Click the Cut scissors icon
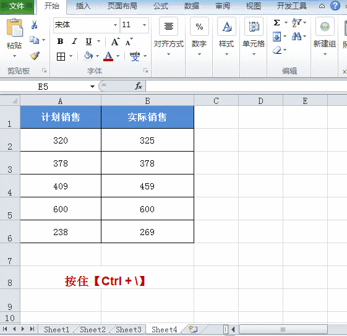 pos(34,25)
